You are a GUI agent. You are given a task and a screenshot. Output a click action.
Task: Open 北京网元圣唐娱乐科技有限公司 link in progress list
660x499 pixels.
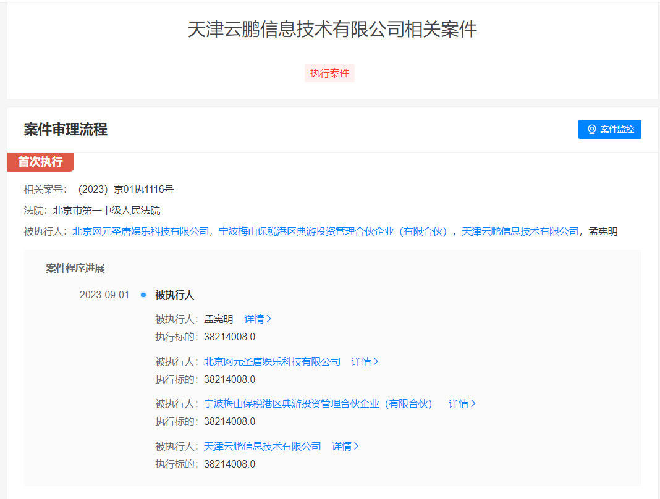(x=273, y=362)
